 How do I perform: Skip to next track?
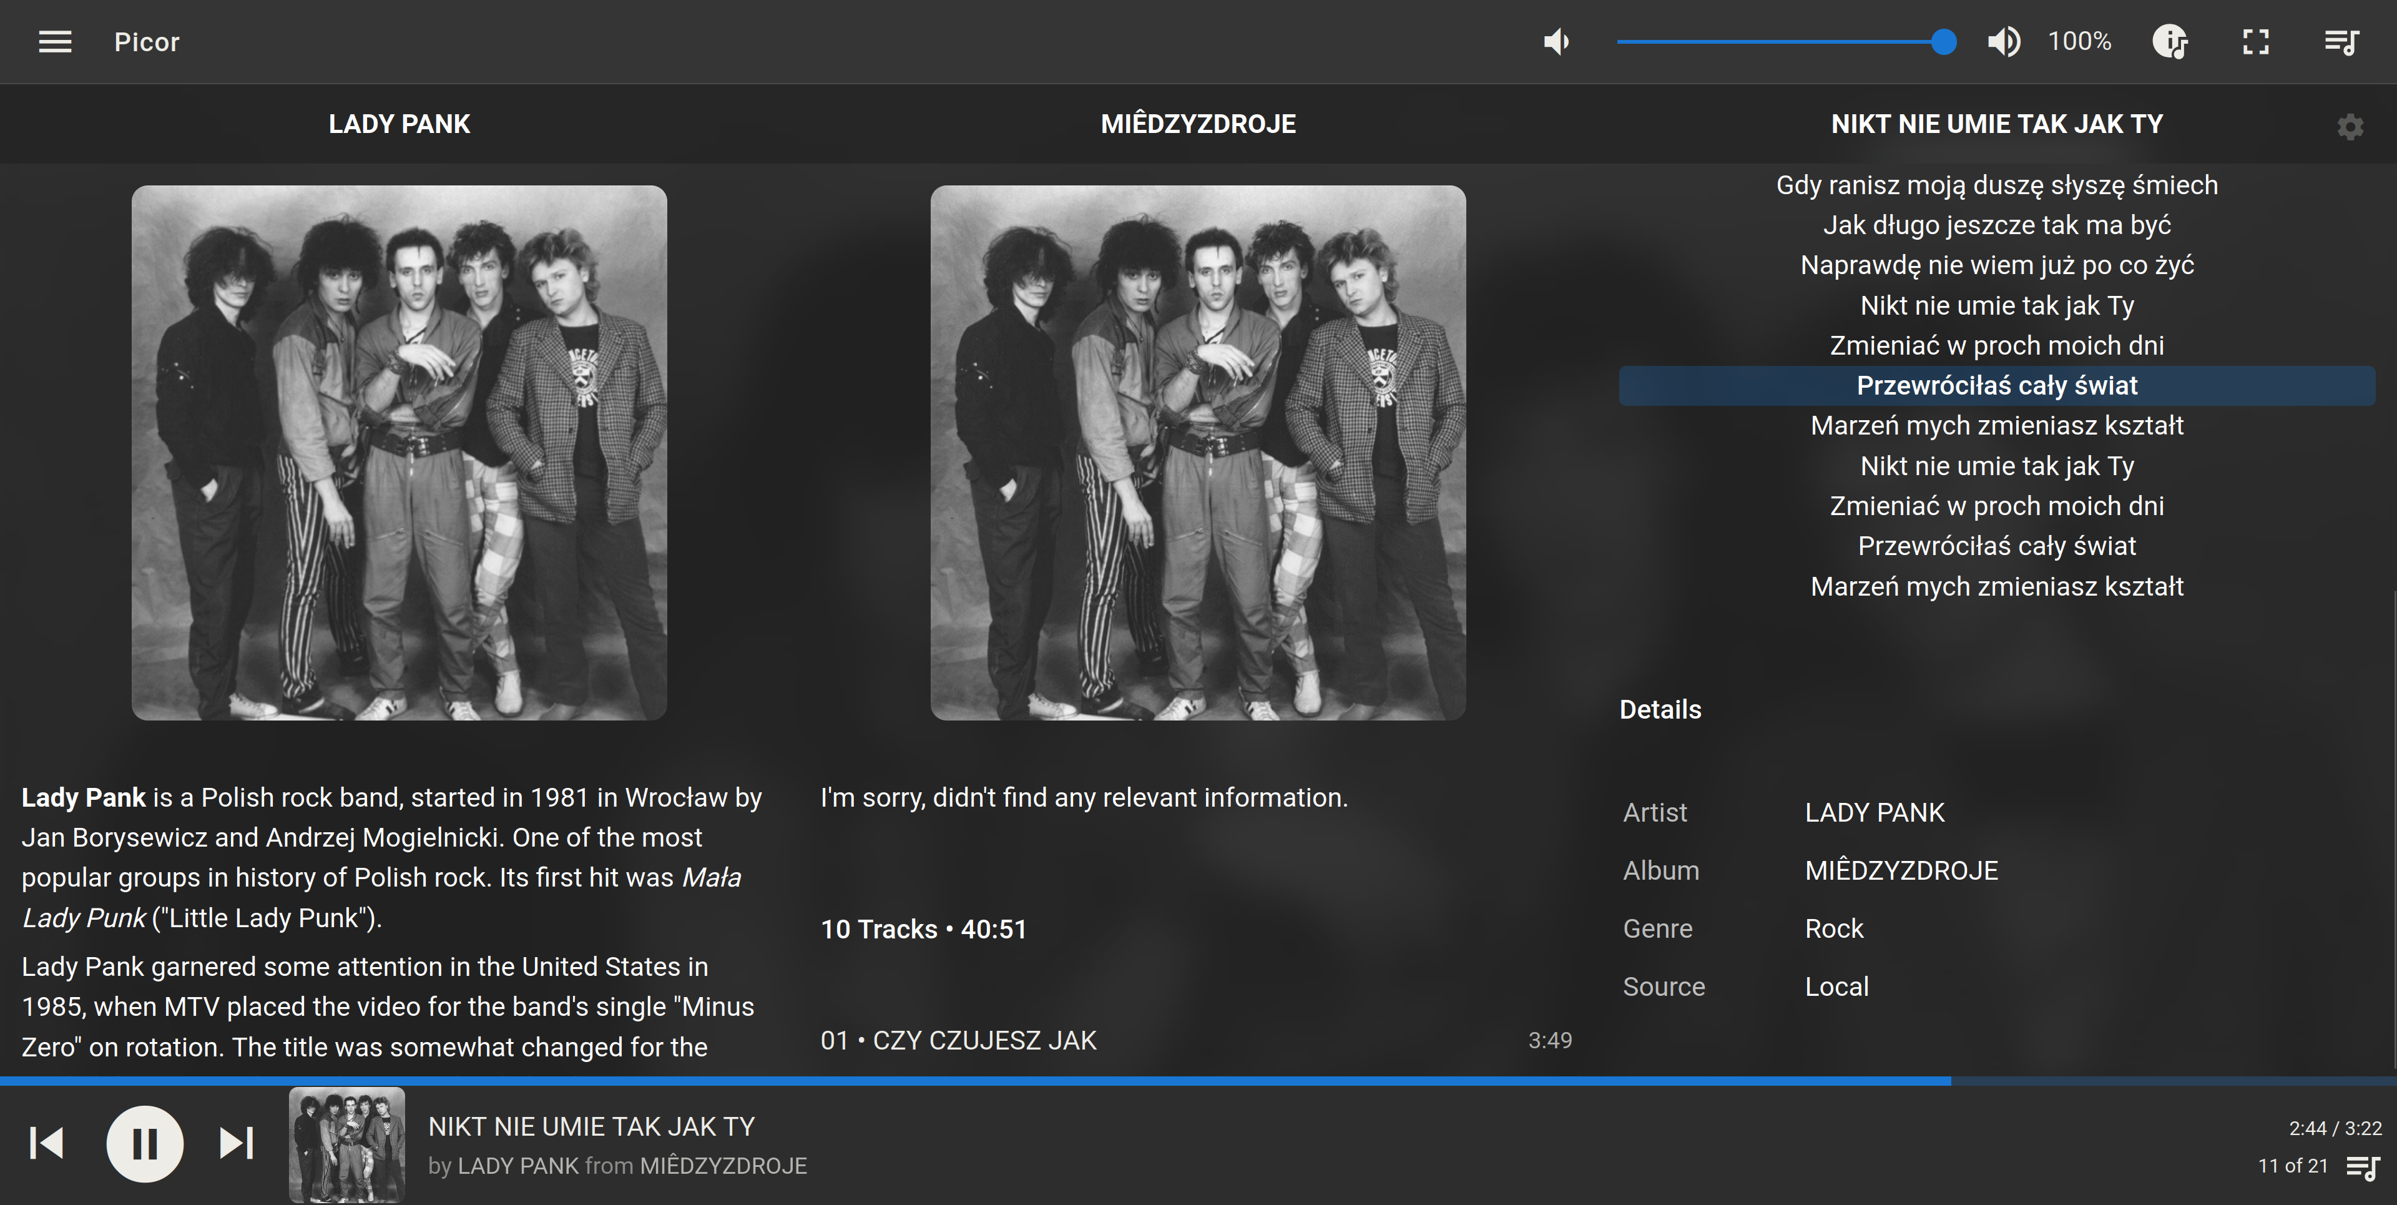click(x=237, y=1143)
